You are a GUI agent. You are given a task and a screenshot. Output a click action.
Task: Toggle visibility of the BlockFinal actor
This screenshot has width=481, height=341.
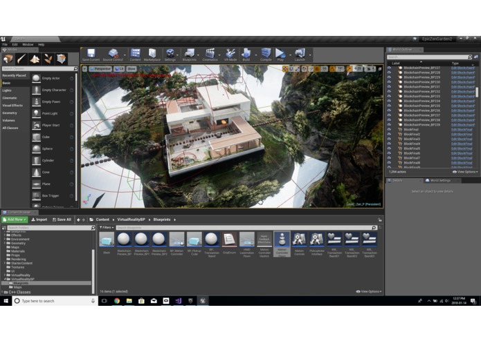click(389, 130)
